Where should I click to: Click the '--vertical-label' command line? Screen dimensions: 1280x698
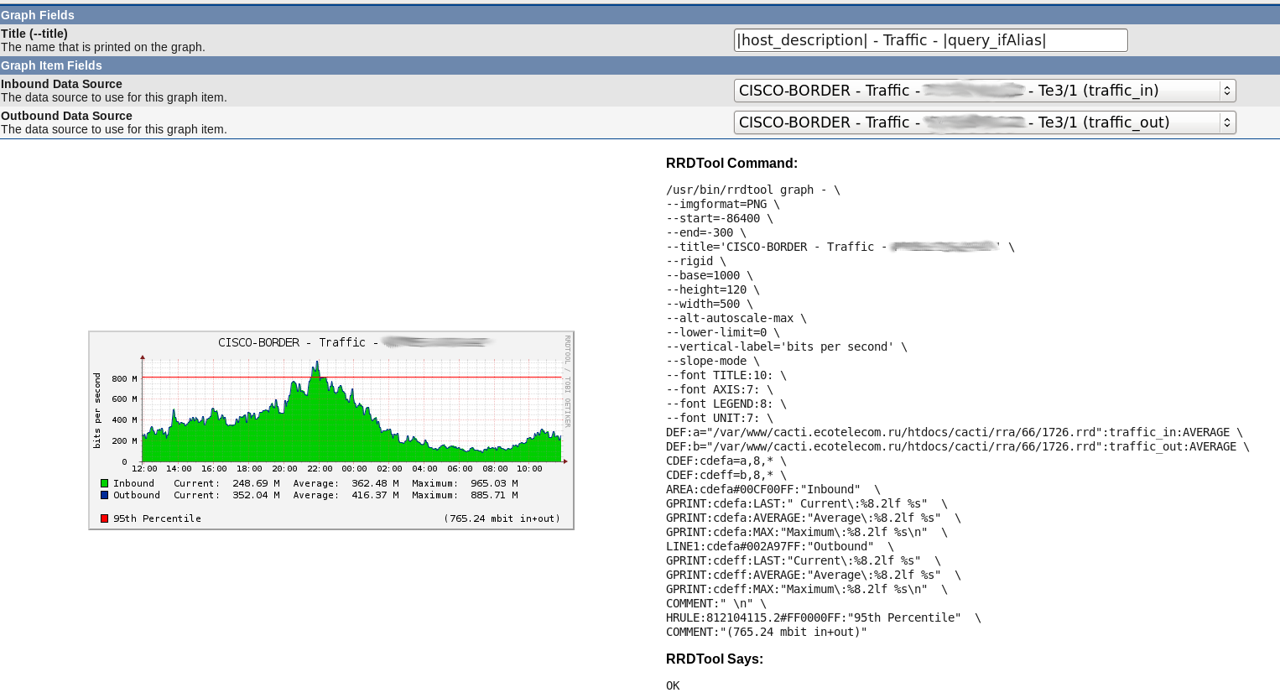787,346
